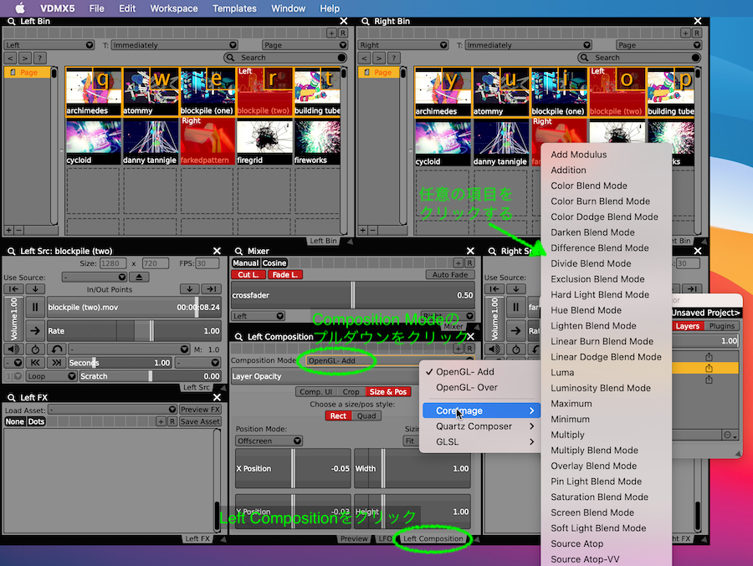Add a page with plus below Left Bin list
The height and width of the screenshot is (566, 753).
8,231
